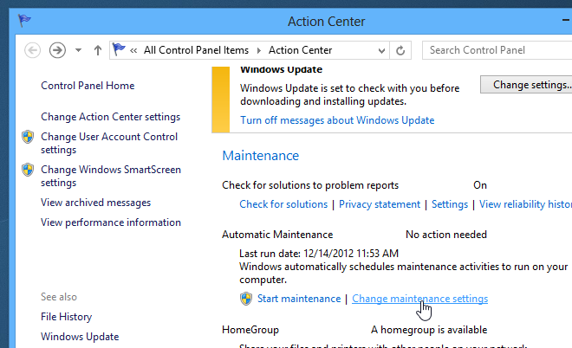
Task: Open the recent locations dropdown arrow
Action: point(78,50)
